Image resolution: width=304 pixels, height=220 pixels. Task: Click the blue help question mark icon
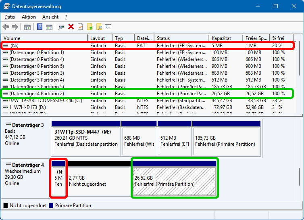coord(40,27)
